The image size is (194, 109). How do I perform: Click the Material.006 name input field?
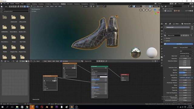(x=173, y=35)
